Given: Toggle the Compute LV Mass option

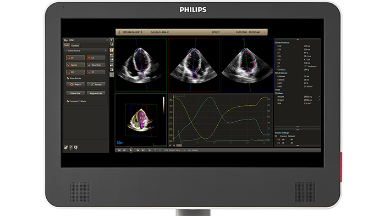Looking at the screenshot, I should click(76, 101).
